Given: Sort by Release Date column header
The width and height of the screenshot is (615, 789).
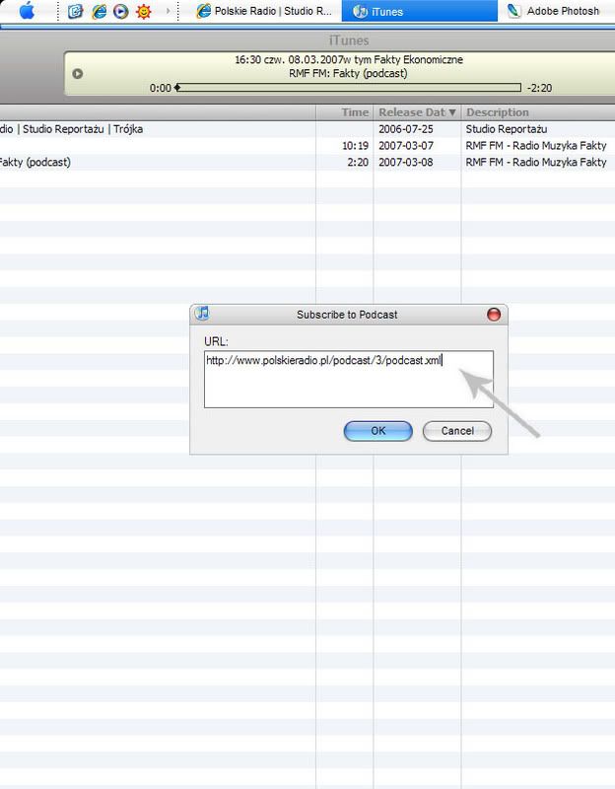Looking at the screenshot, I should (417, 112).
